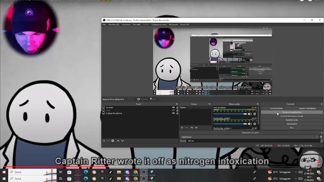Click the circular webcam overlay thumbnail

point(30,28)
